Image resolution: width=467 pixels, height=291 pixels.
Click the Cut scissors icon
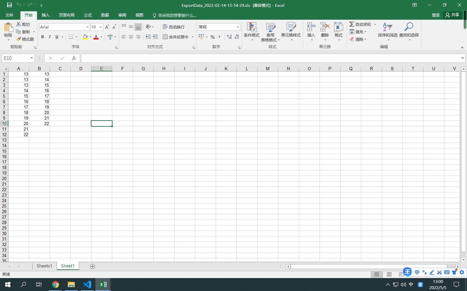click(x=19, y=24)
